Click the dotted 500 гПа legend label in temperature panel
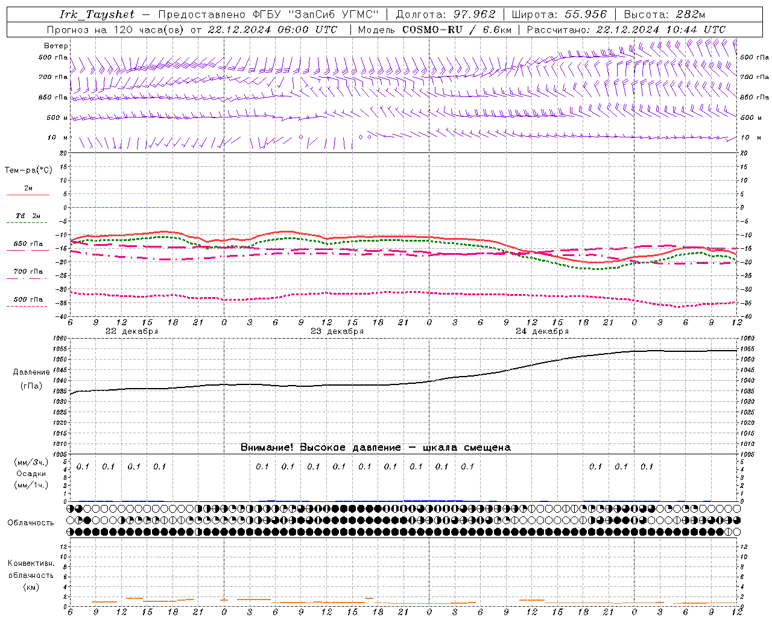The width and height of the screenshot is (772, 617). click(28, 299)
